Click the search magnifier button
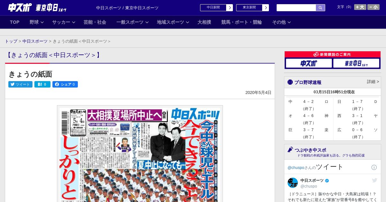 click(320, 8)
